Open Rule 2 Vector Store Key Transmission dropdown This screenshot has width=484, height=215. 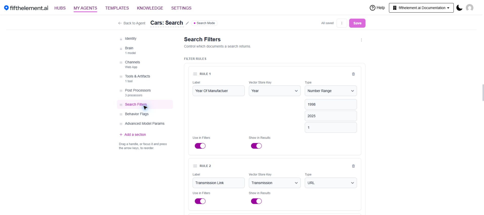(275, 183)
